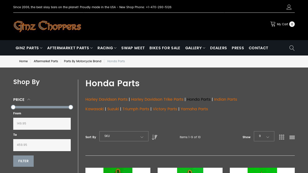Click the My Cart label
Screen dimensions: 308x173
[282, 24]
